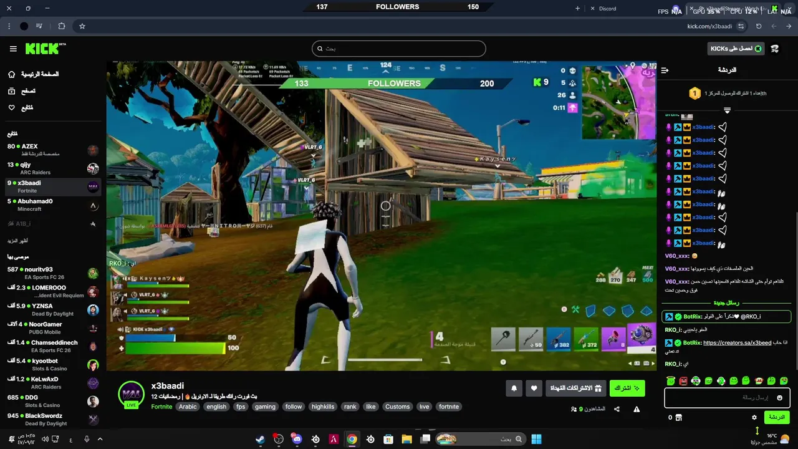798x449 pixels.
Task: Open LOMEROOO recommended channel
Action: 52,291
